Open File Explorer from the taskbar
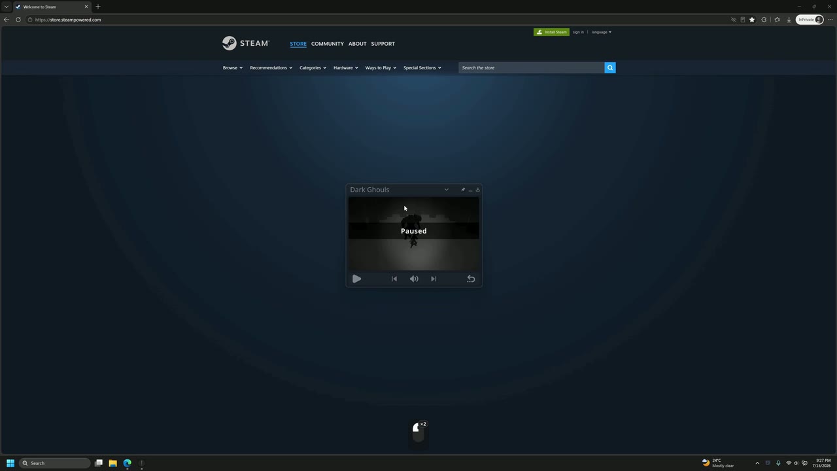The width and height of the screenshot is (837, 471). (112, 463)
